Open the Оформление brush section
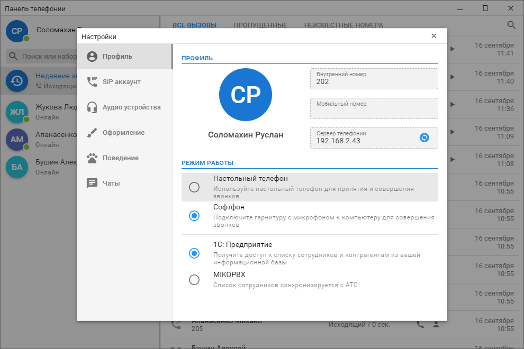Screen dimensions: 524x349 click(125, 133)
